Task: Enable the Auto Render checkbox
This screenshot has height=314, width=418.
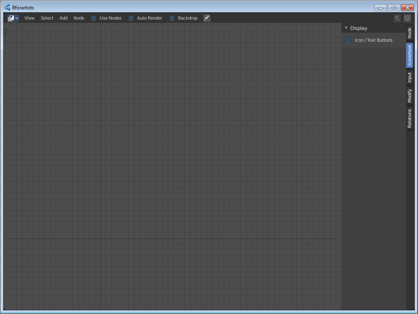Action: pos(131,18)
